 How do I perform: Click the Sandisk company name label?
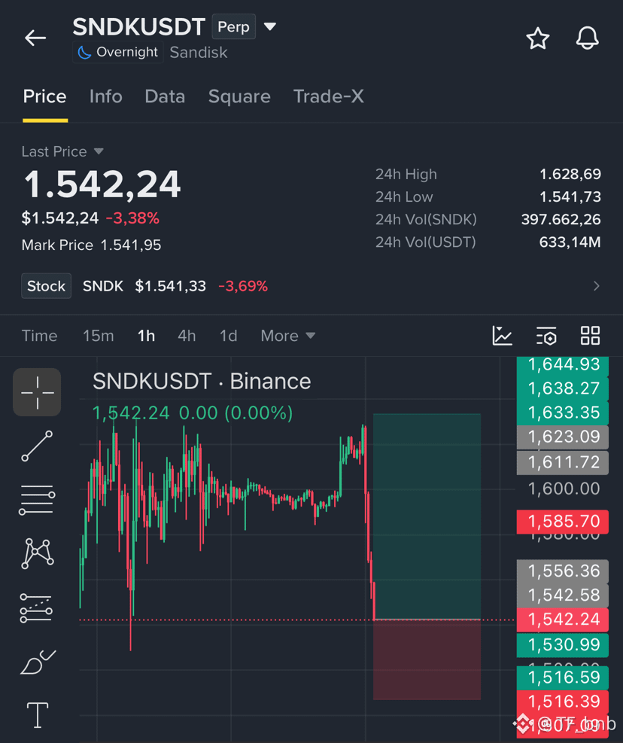(199, 53)
